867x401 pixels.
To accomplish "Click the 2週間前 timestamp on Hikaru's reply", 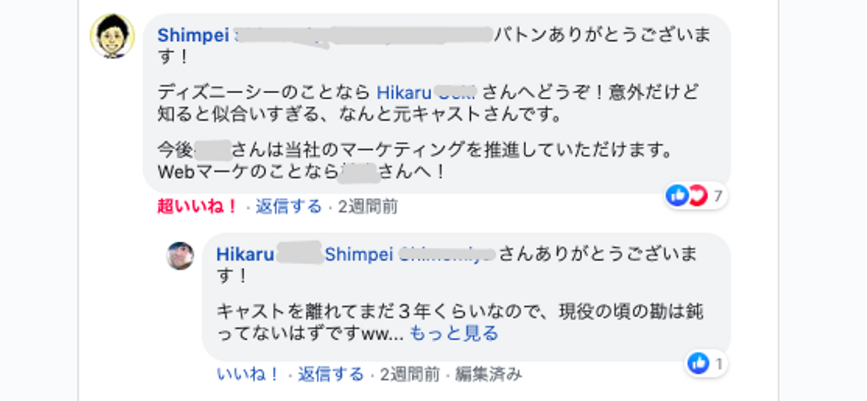I will pos(409,375).
